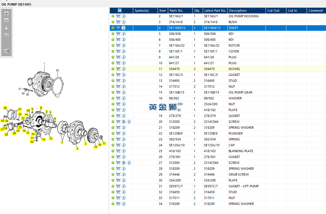This screenshot has height=214, width=326.
Task: Click the Cut Out column header
Action: coord(276,11)
